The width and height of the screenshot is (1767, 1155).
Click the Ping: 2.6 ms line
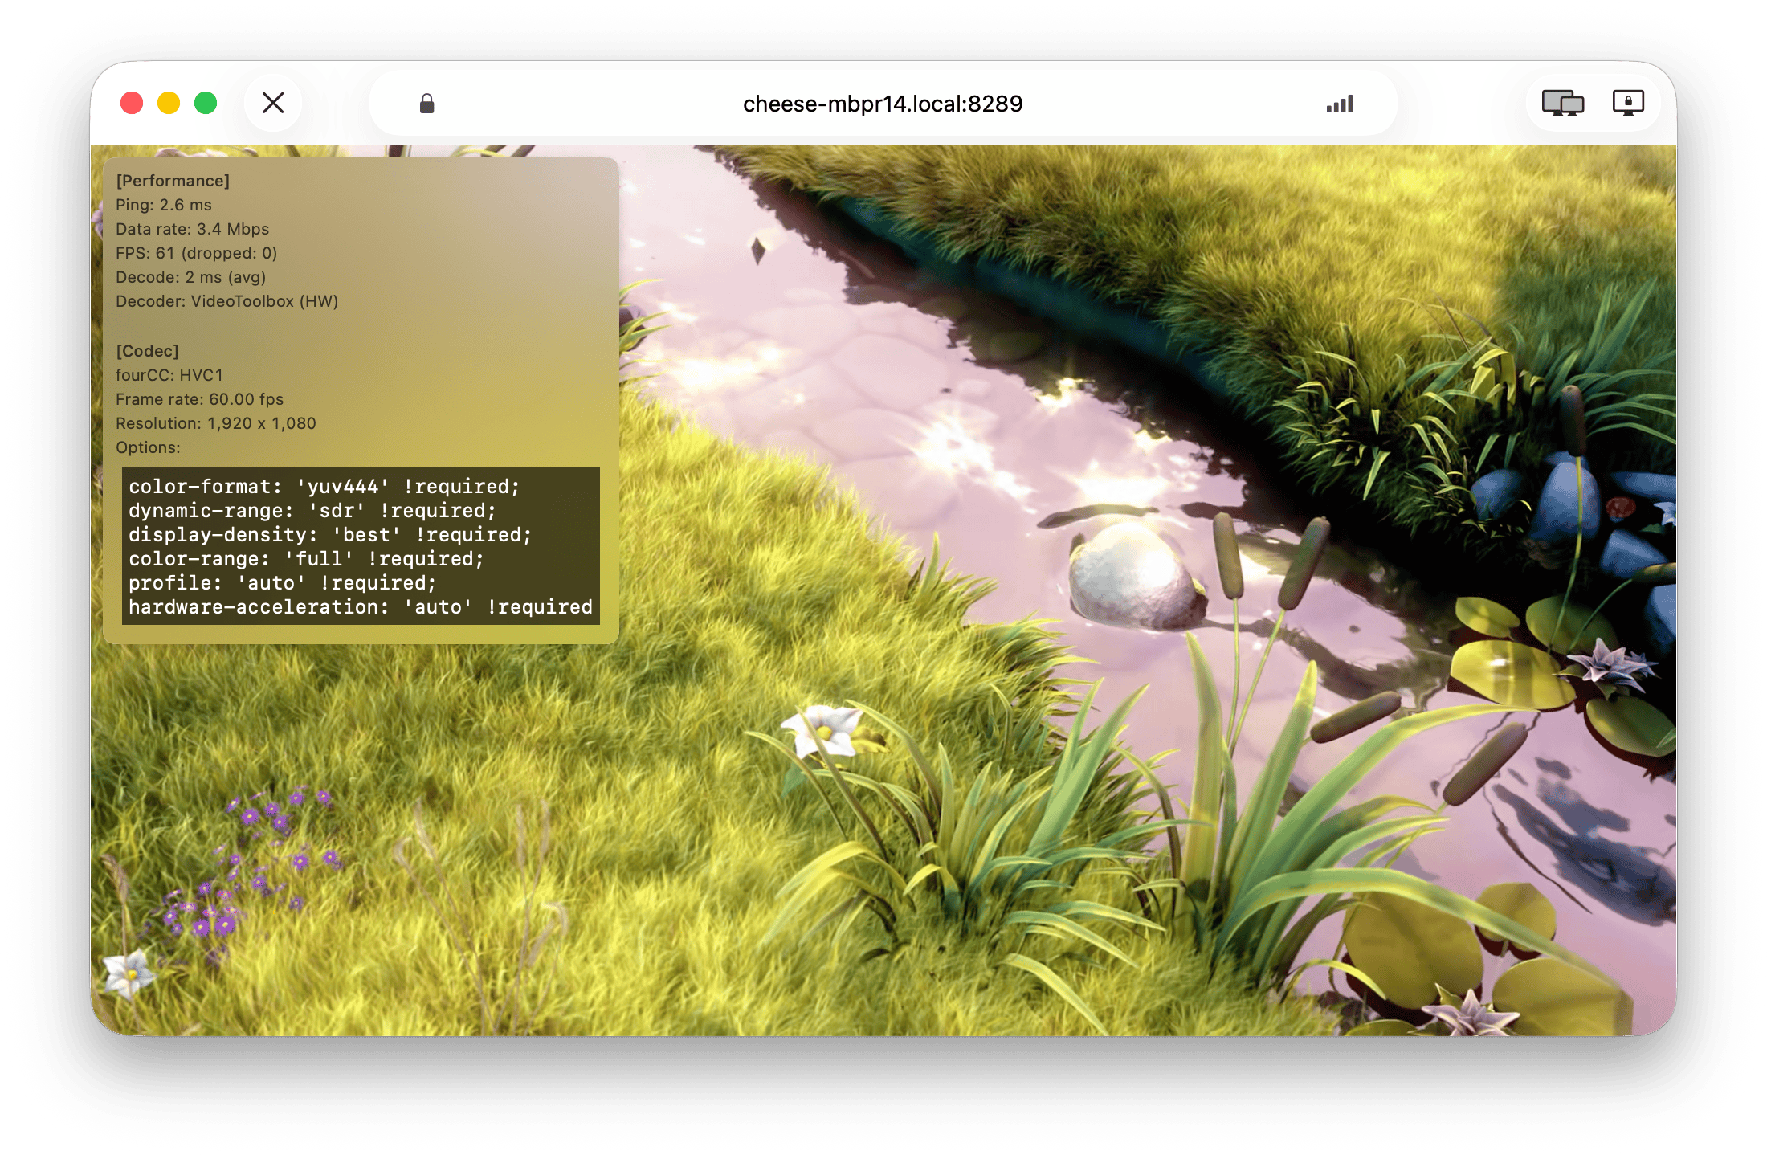164,205
